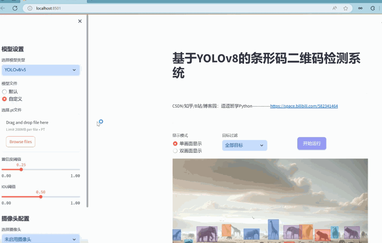This screenshot has height=243, width=382.
Task: Expand the 未启用摄像头 camera dropdown
Action: [x=41, y=239]
